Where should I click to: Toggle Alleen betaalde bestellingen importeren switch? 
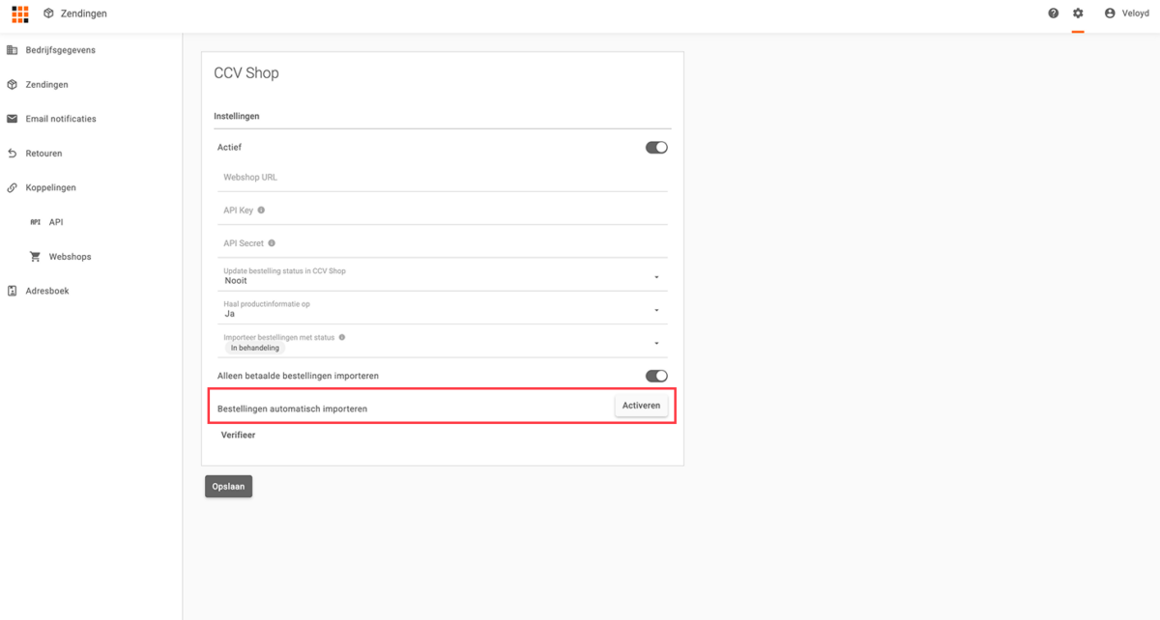point(656,376)
